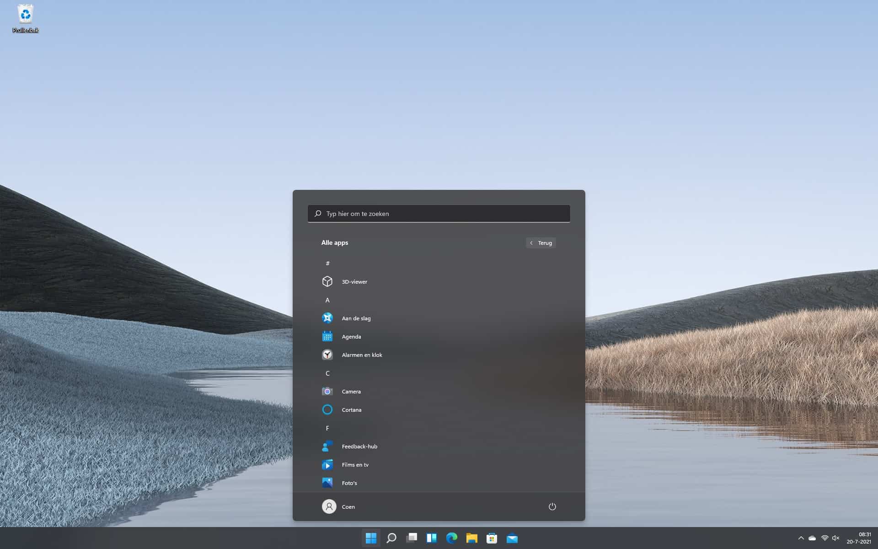Click 'Terug' to leave Alle apps view
Screen dimensions: 878x549
[541, 243]
